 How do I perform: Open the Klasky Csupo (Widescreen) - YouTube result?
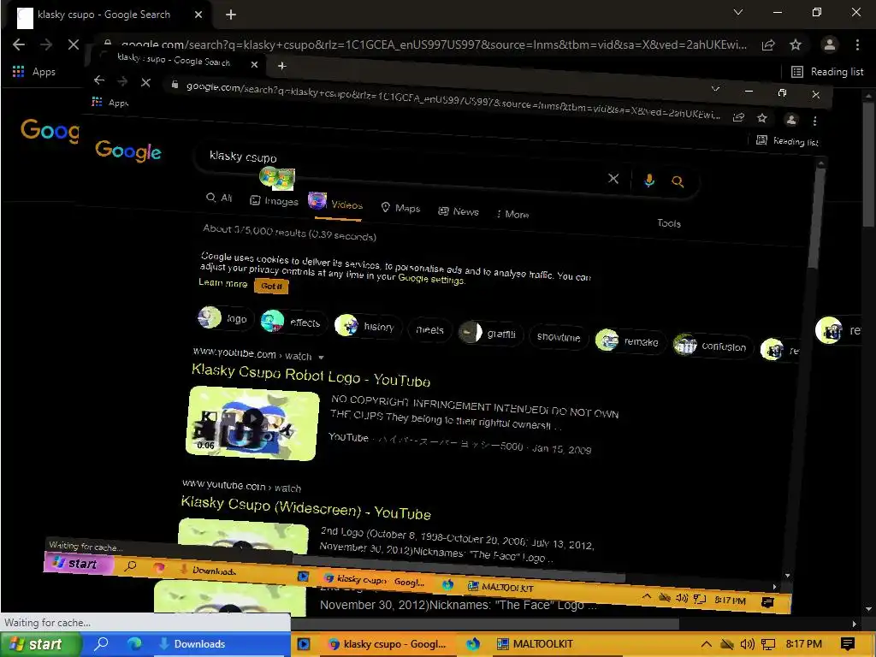(306, 508)
